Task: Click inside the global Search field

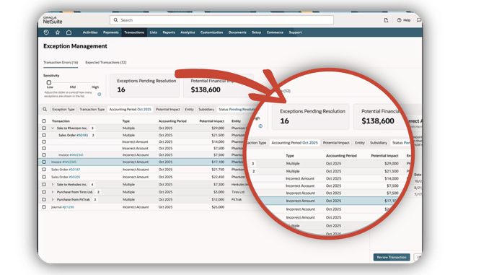Action: point(221,20)
